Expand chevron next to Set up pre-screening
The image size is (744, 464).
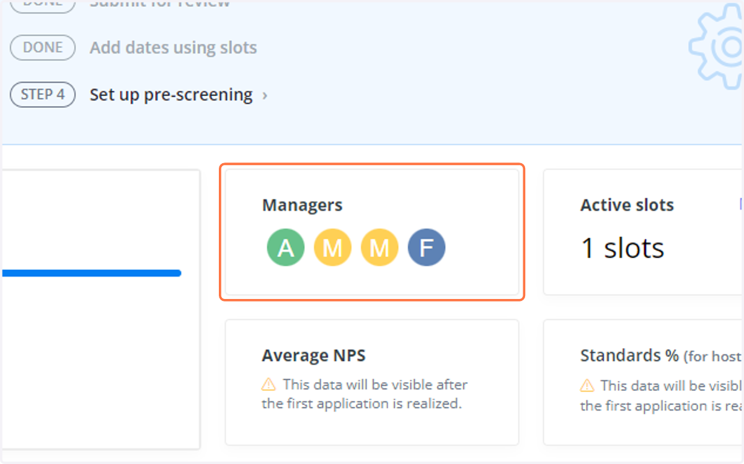[x=265, y=96]
